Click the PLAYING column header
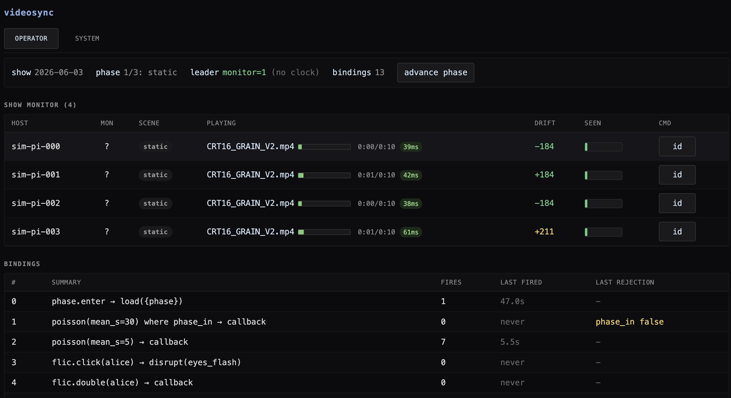This screenshot has width=731, height=398. point(221,123)
